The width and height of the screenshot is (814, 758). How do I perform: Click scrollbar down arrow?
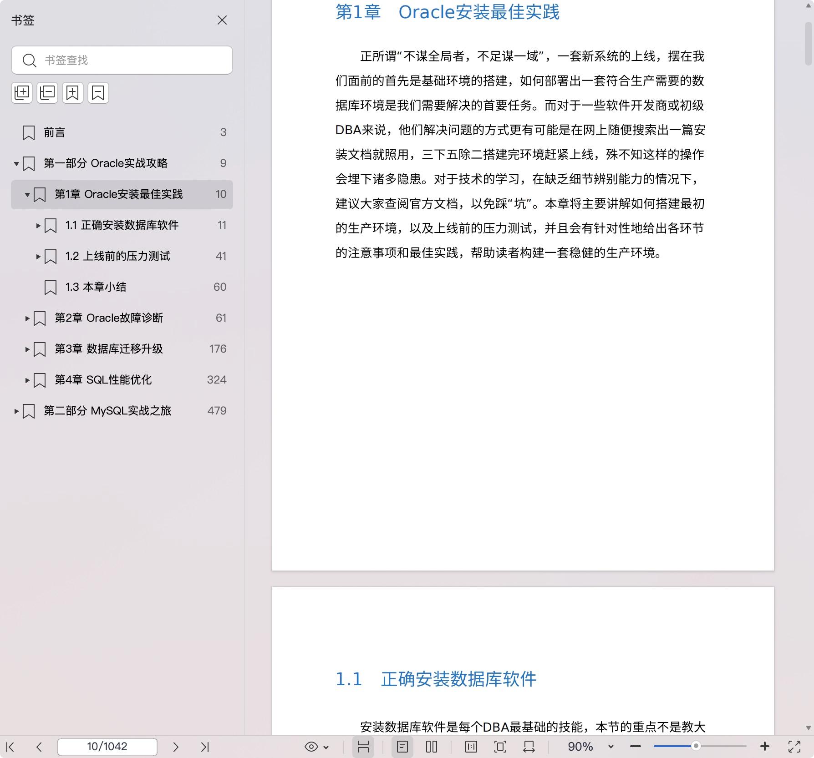coord(809,728)
